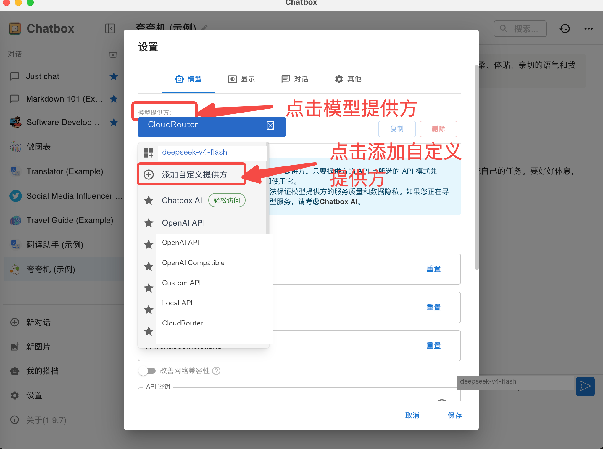Click the 我的搭档 robot icon
This screenshot has height=449, width=603.
(14, 371)
